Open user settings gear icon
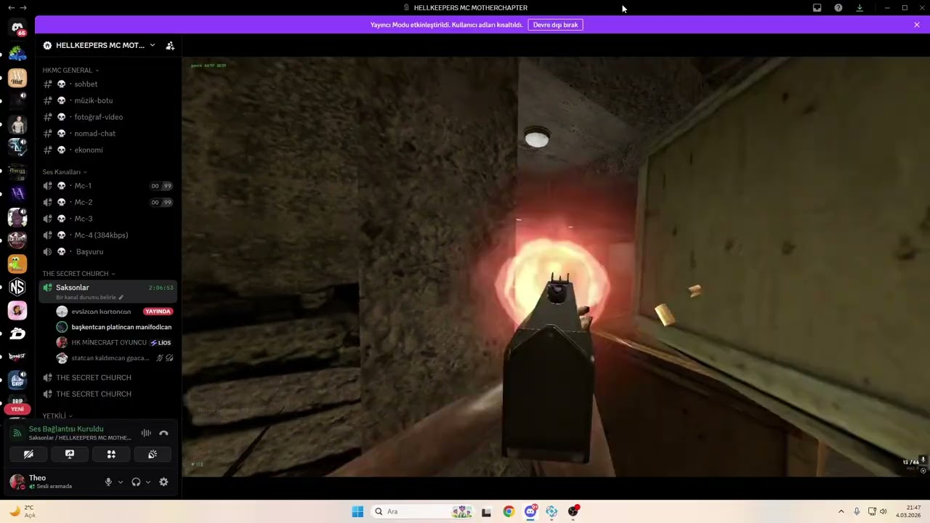930x523 pixels. tap(163, 482)
